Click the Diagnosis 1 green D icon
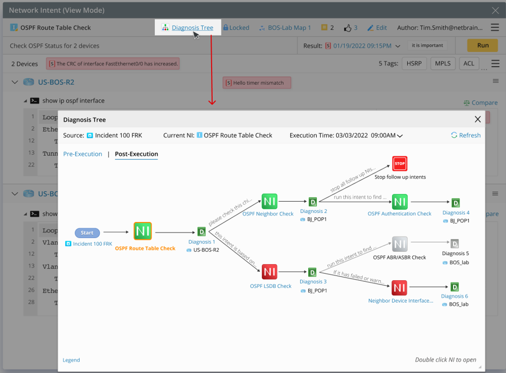Image resolution: width=506 pixels, height=373 pixels. tap(201, 232)
